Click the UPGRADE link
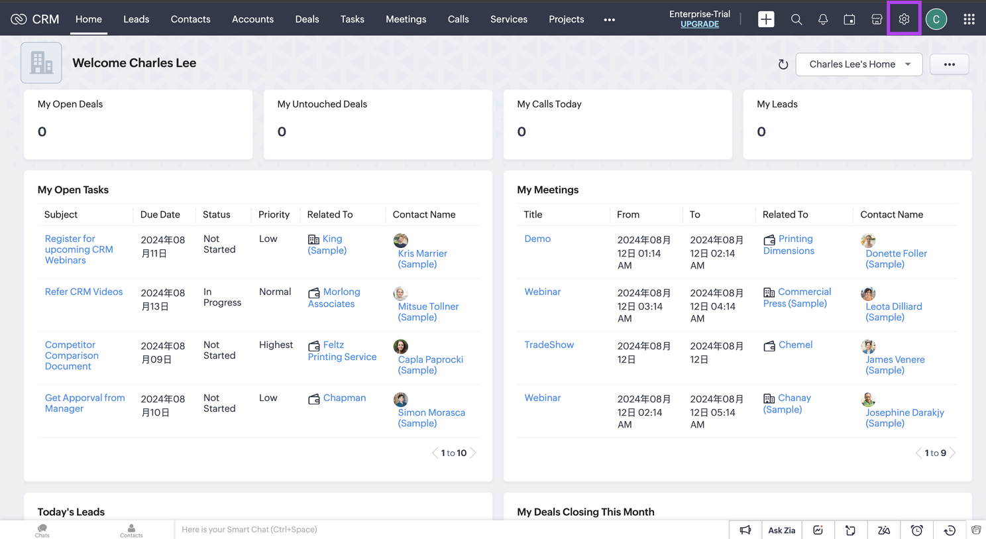This screenshot has width=986, height=539. tap(700, 24)
